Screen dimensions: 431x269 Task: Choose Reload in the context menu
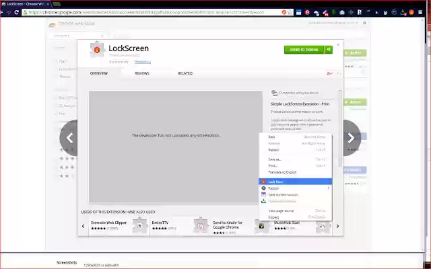[296, 150]
